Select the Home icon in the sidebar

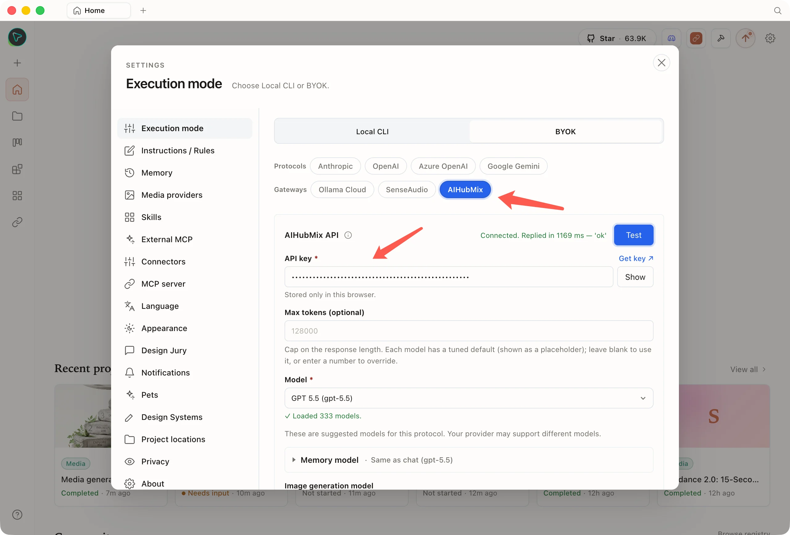(x=17, y=90)
